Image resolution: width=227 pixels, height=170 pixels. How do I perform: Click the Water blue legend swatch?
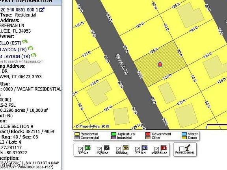coord(184,134)
